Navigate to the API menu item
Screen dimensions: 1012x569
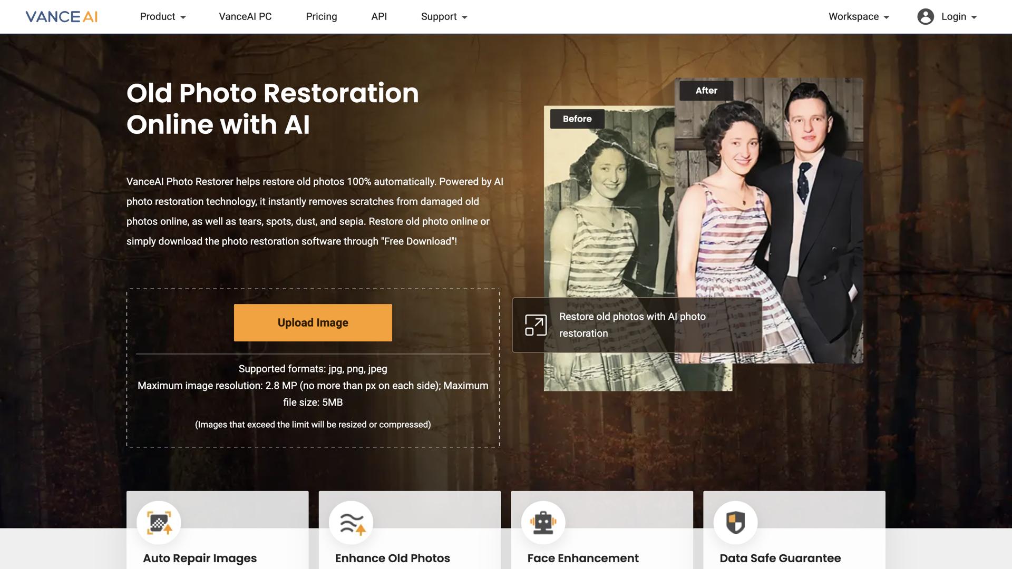click(378, 16)
